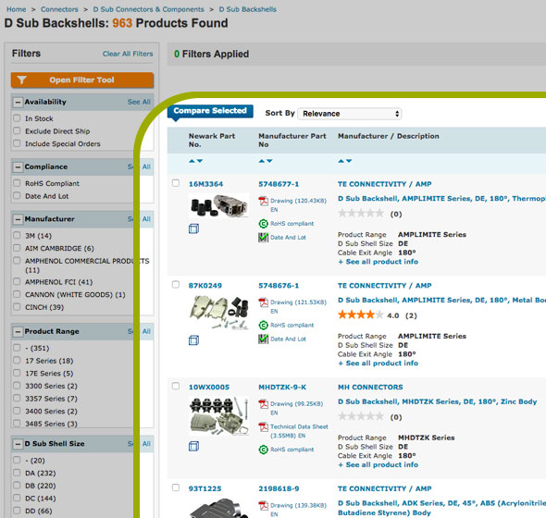The height and width of the screenshot is (518, 546).
Task: Select product 16M3364 for comparison
Action: [176, 183]
